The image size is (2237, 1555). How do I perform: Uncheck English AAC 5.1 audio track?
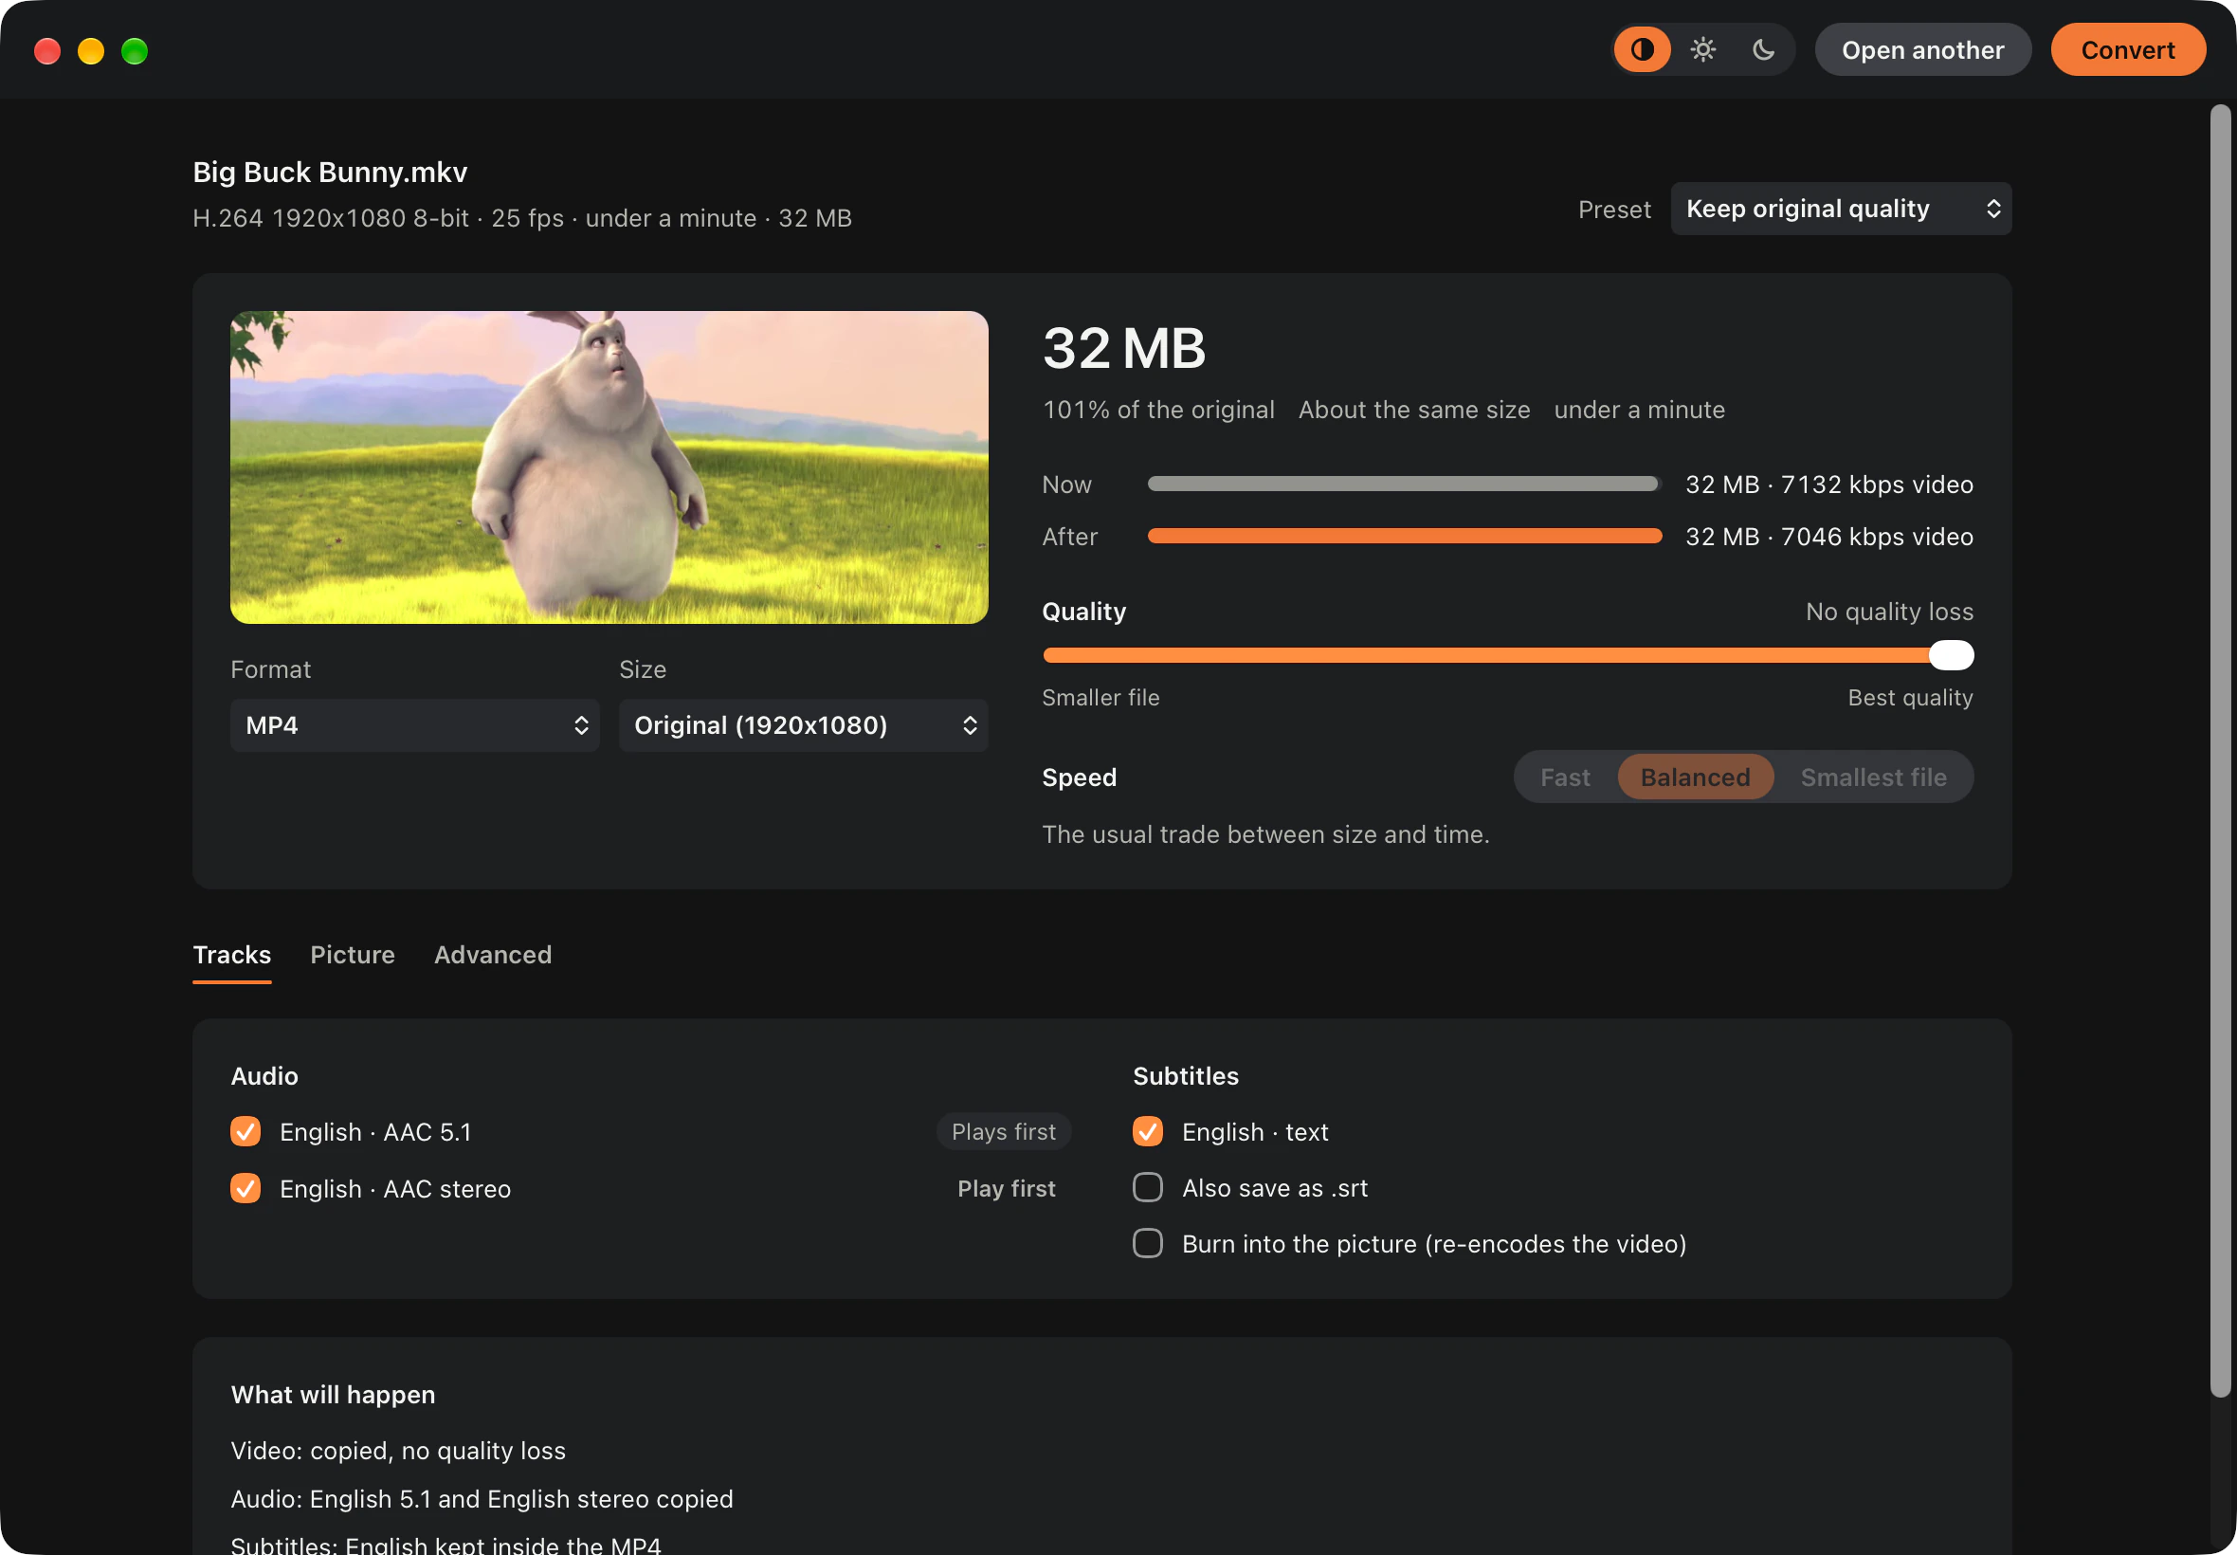tap(246, 1131)
